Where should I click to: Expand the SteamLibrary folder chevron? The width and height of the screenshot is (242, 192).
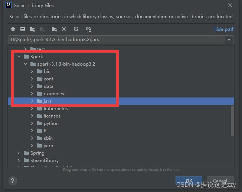[19, 160]
